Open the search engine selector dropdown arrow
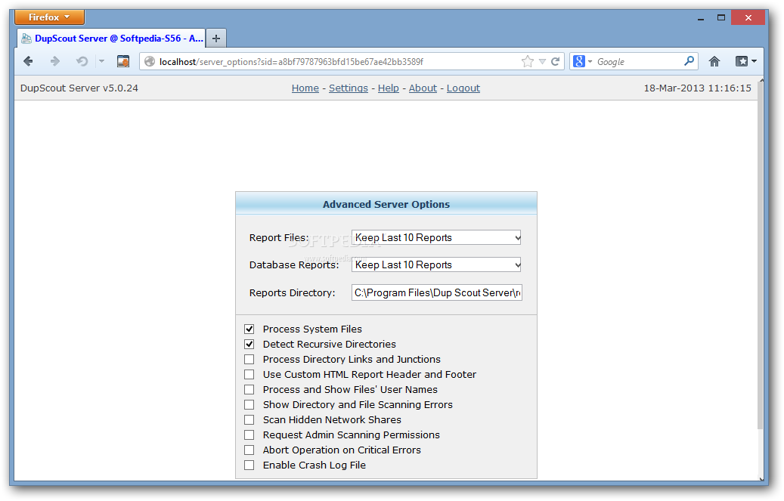 590,61
